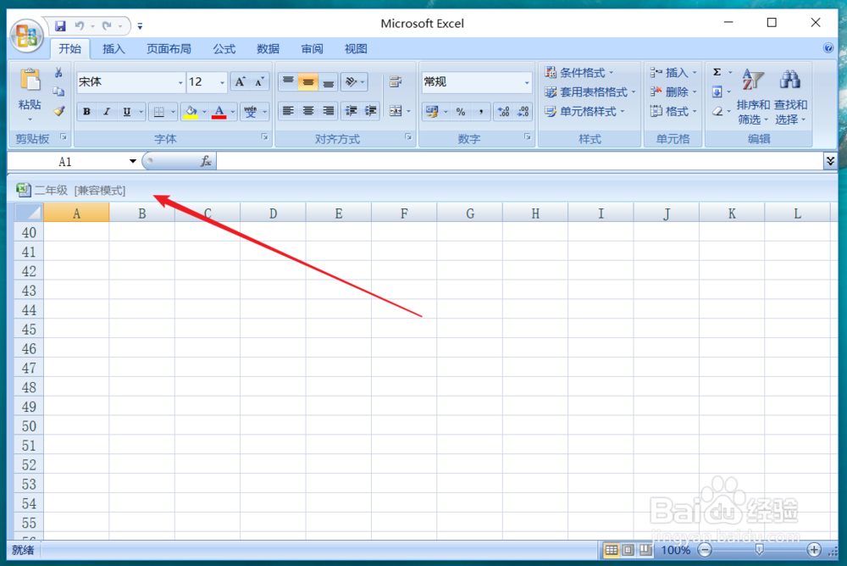The width and height of the screenshot is (847, 566).
Task: Cut selection with scissors icon
Action: 58,72
